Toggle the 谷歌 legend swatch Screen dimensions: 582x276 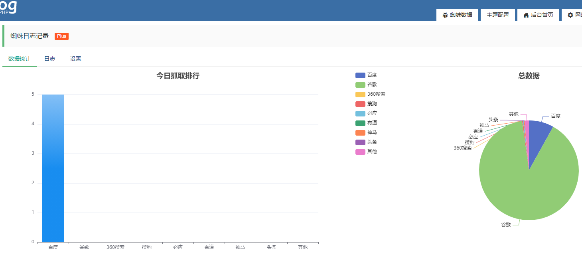click(x=360, y=85)
